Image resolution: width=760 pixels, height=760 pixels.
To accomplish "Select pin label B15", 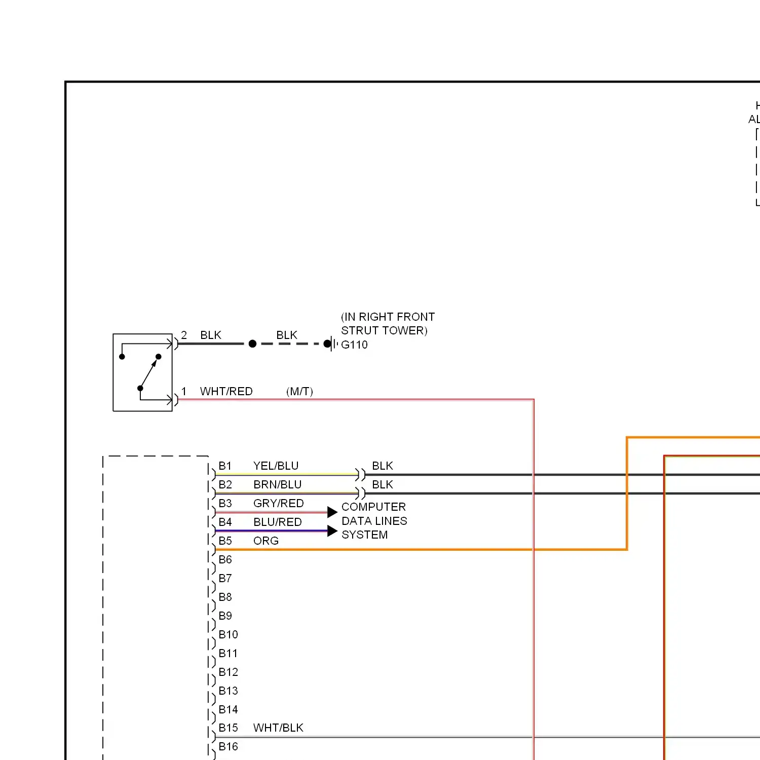I will point(228,728).
